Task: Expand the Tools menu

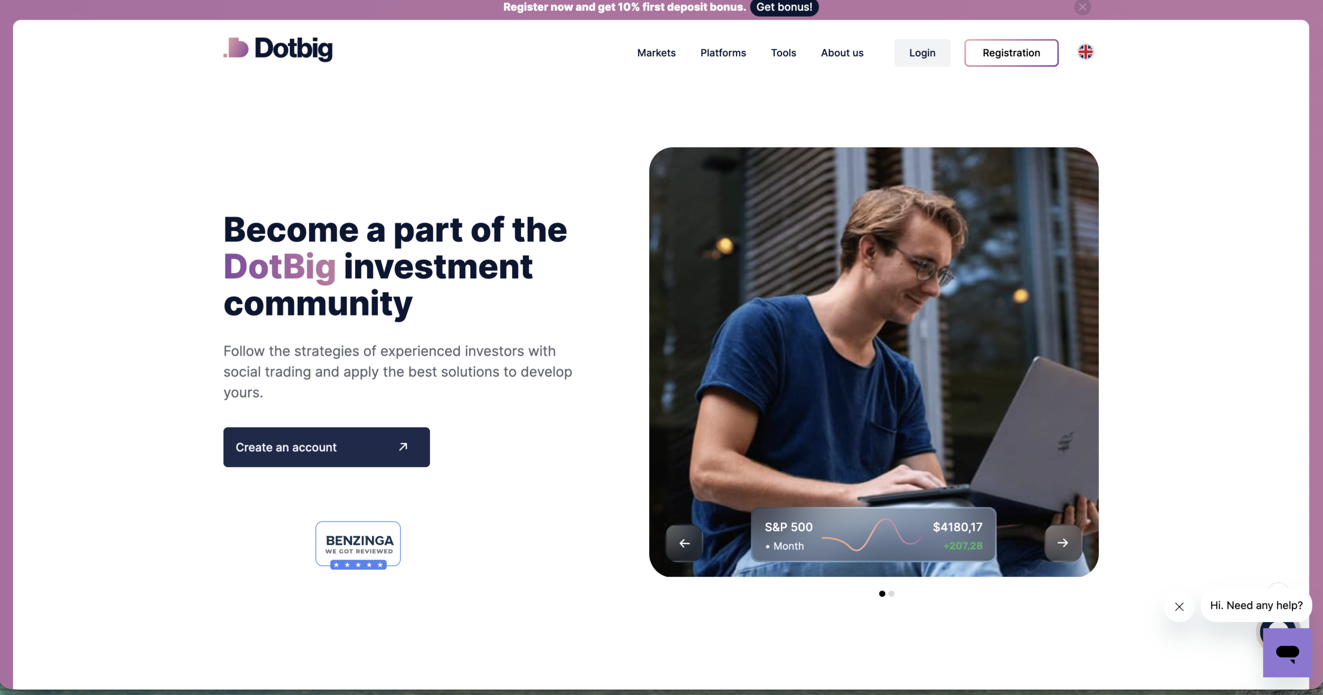Action: pyautogui.click(x=783, y=53)
